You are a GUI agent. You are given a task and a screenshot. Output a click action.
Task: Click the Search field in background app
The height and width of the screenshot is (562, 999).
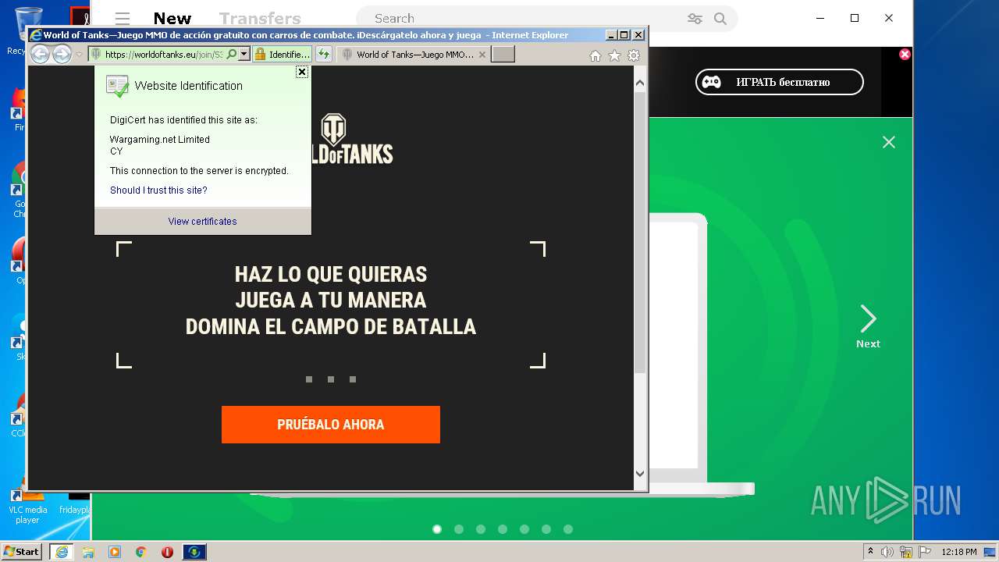click(546, 19)
